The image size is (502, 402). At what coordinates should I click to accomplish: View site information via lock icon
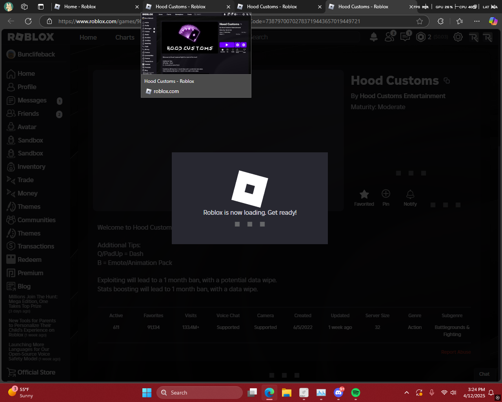point(49,21)
